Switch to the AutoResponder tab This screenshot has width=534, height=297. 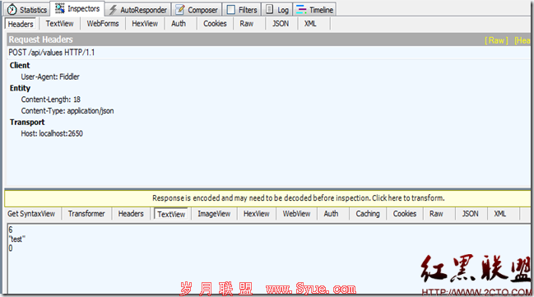click(138, 10)
